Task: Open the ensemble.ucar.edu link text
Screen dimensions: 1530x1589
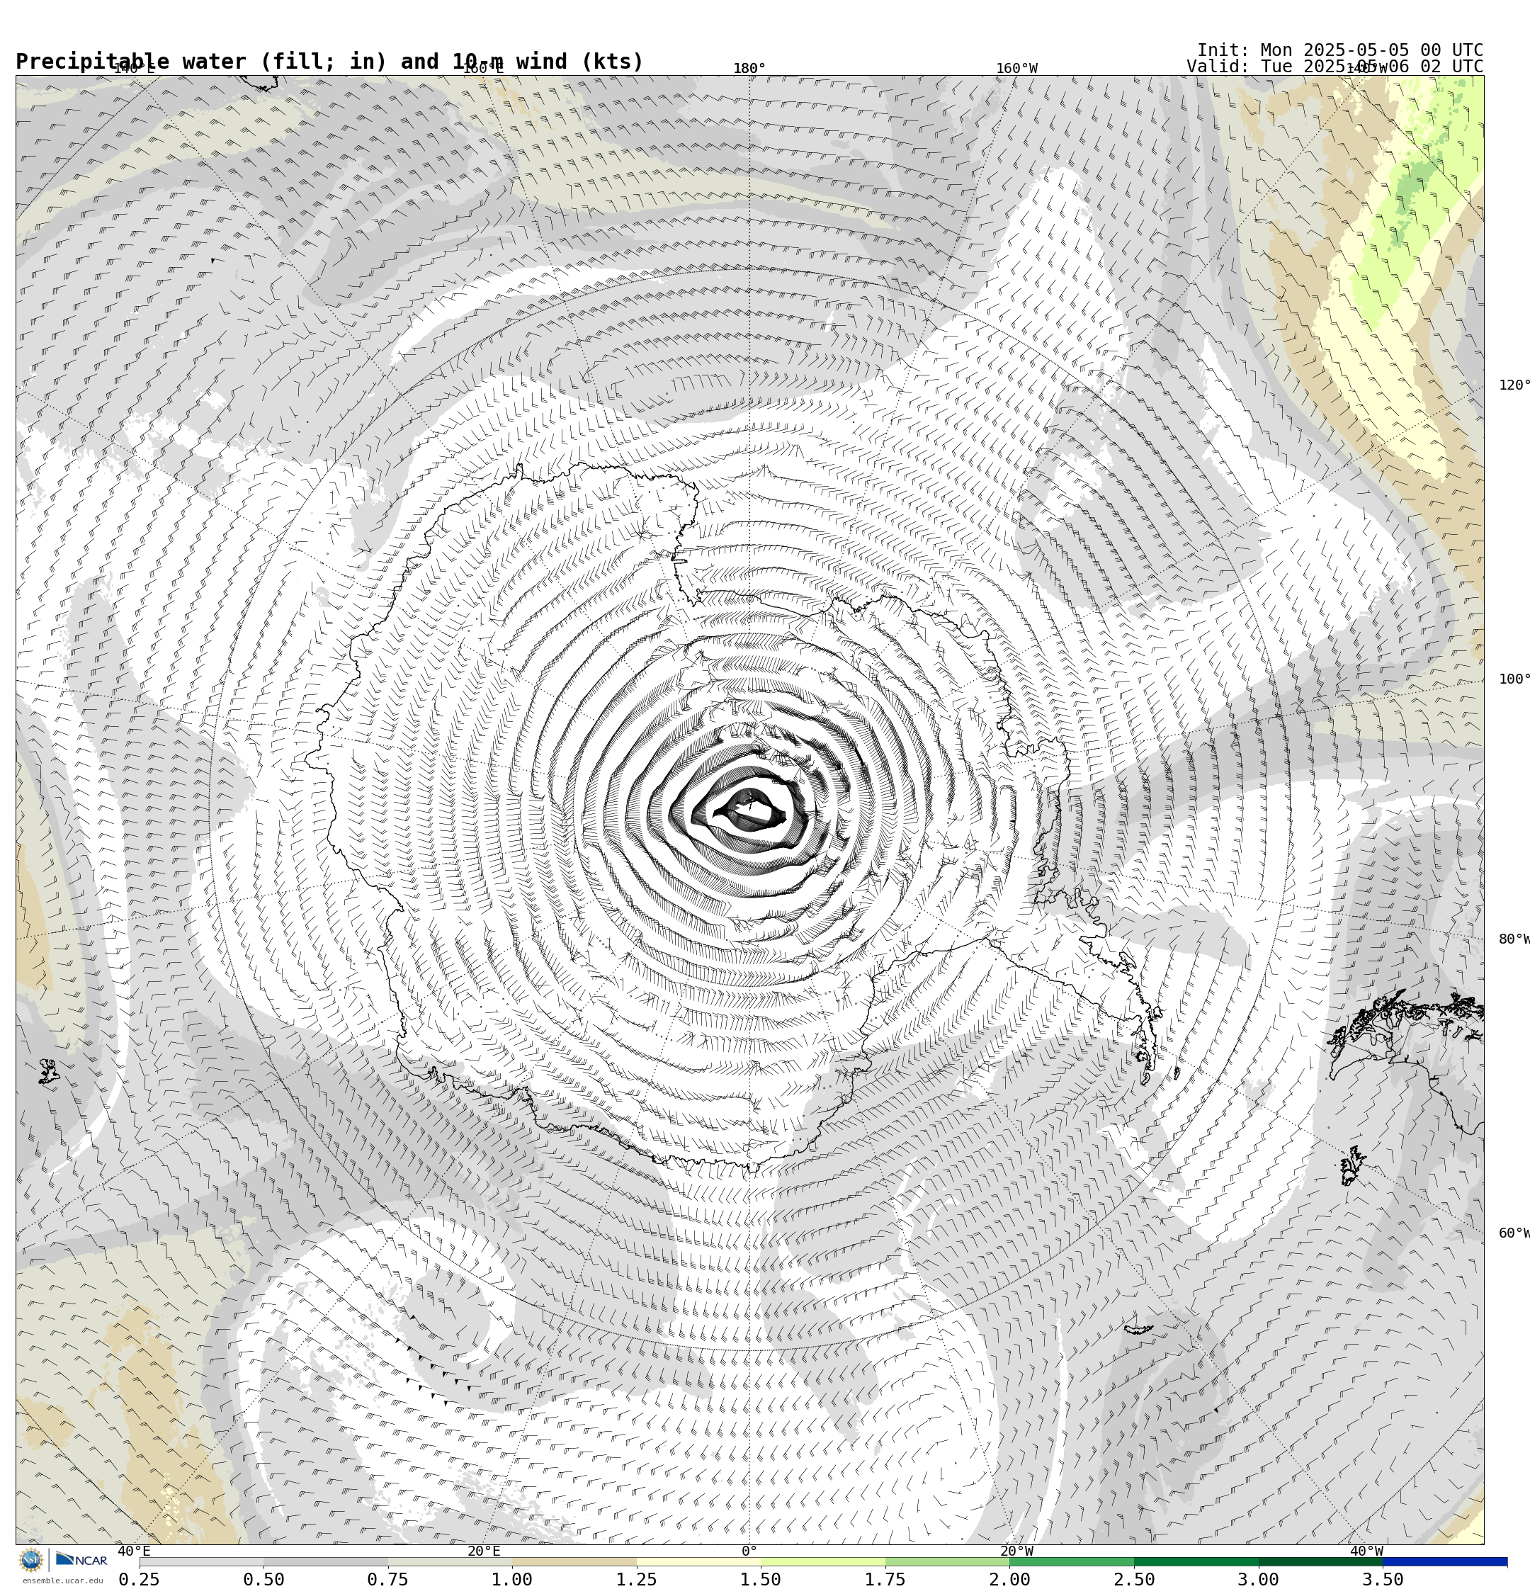Action: click(x=63, y=1580)
